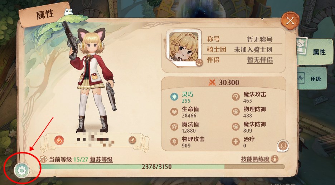Click the magnifier detail stats icon

[x=283, y=146]
